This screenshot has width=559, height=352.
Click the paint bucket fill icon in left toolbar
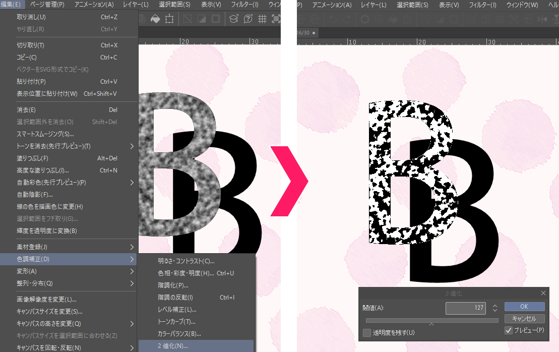point(156,19)
